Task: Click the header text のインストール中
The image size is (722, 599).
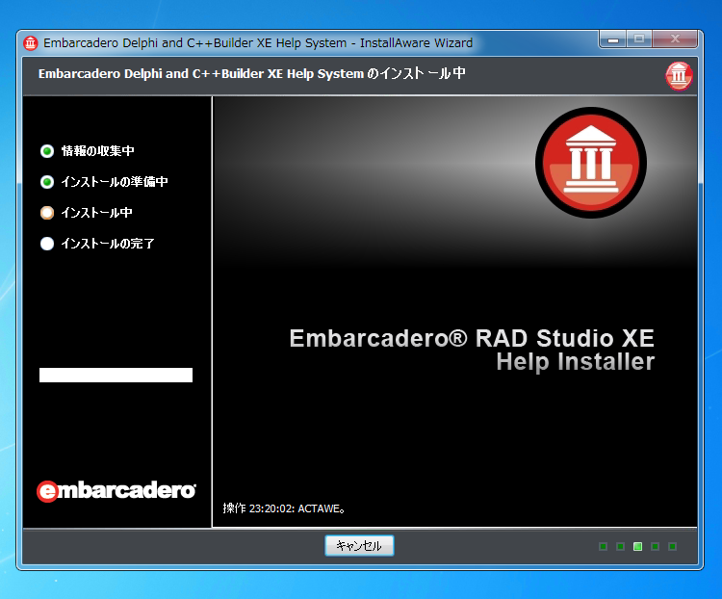Action: pyautogui.click(x=416, y=74)
